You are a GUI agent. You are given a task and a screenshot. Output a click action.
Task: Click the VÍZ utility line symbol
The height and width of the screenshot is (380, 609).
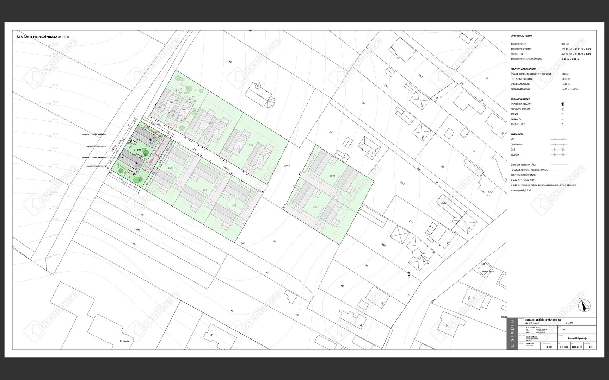pyautogui.click(x=559, y=140)
